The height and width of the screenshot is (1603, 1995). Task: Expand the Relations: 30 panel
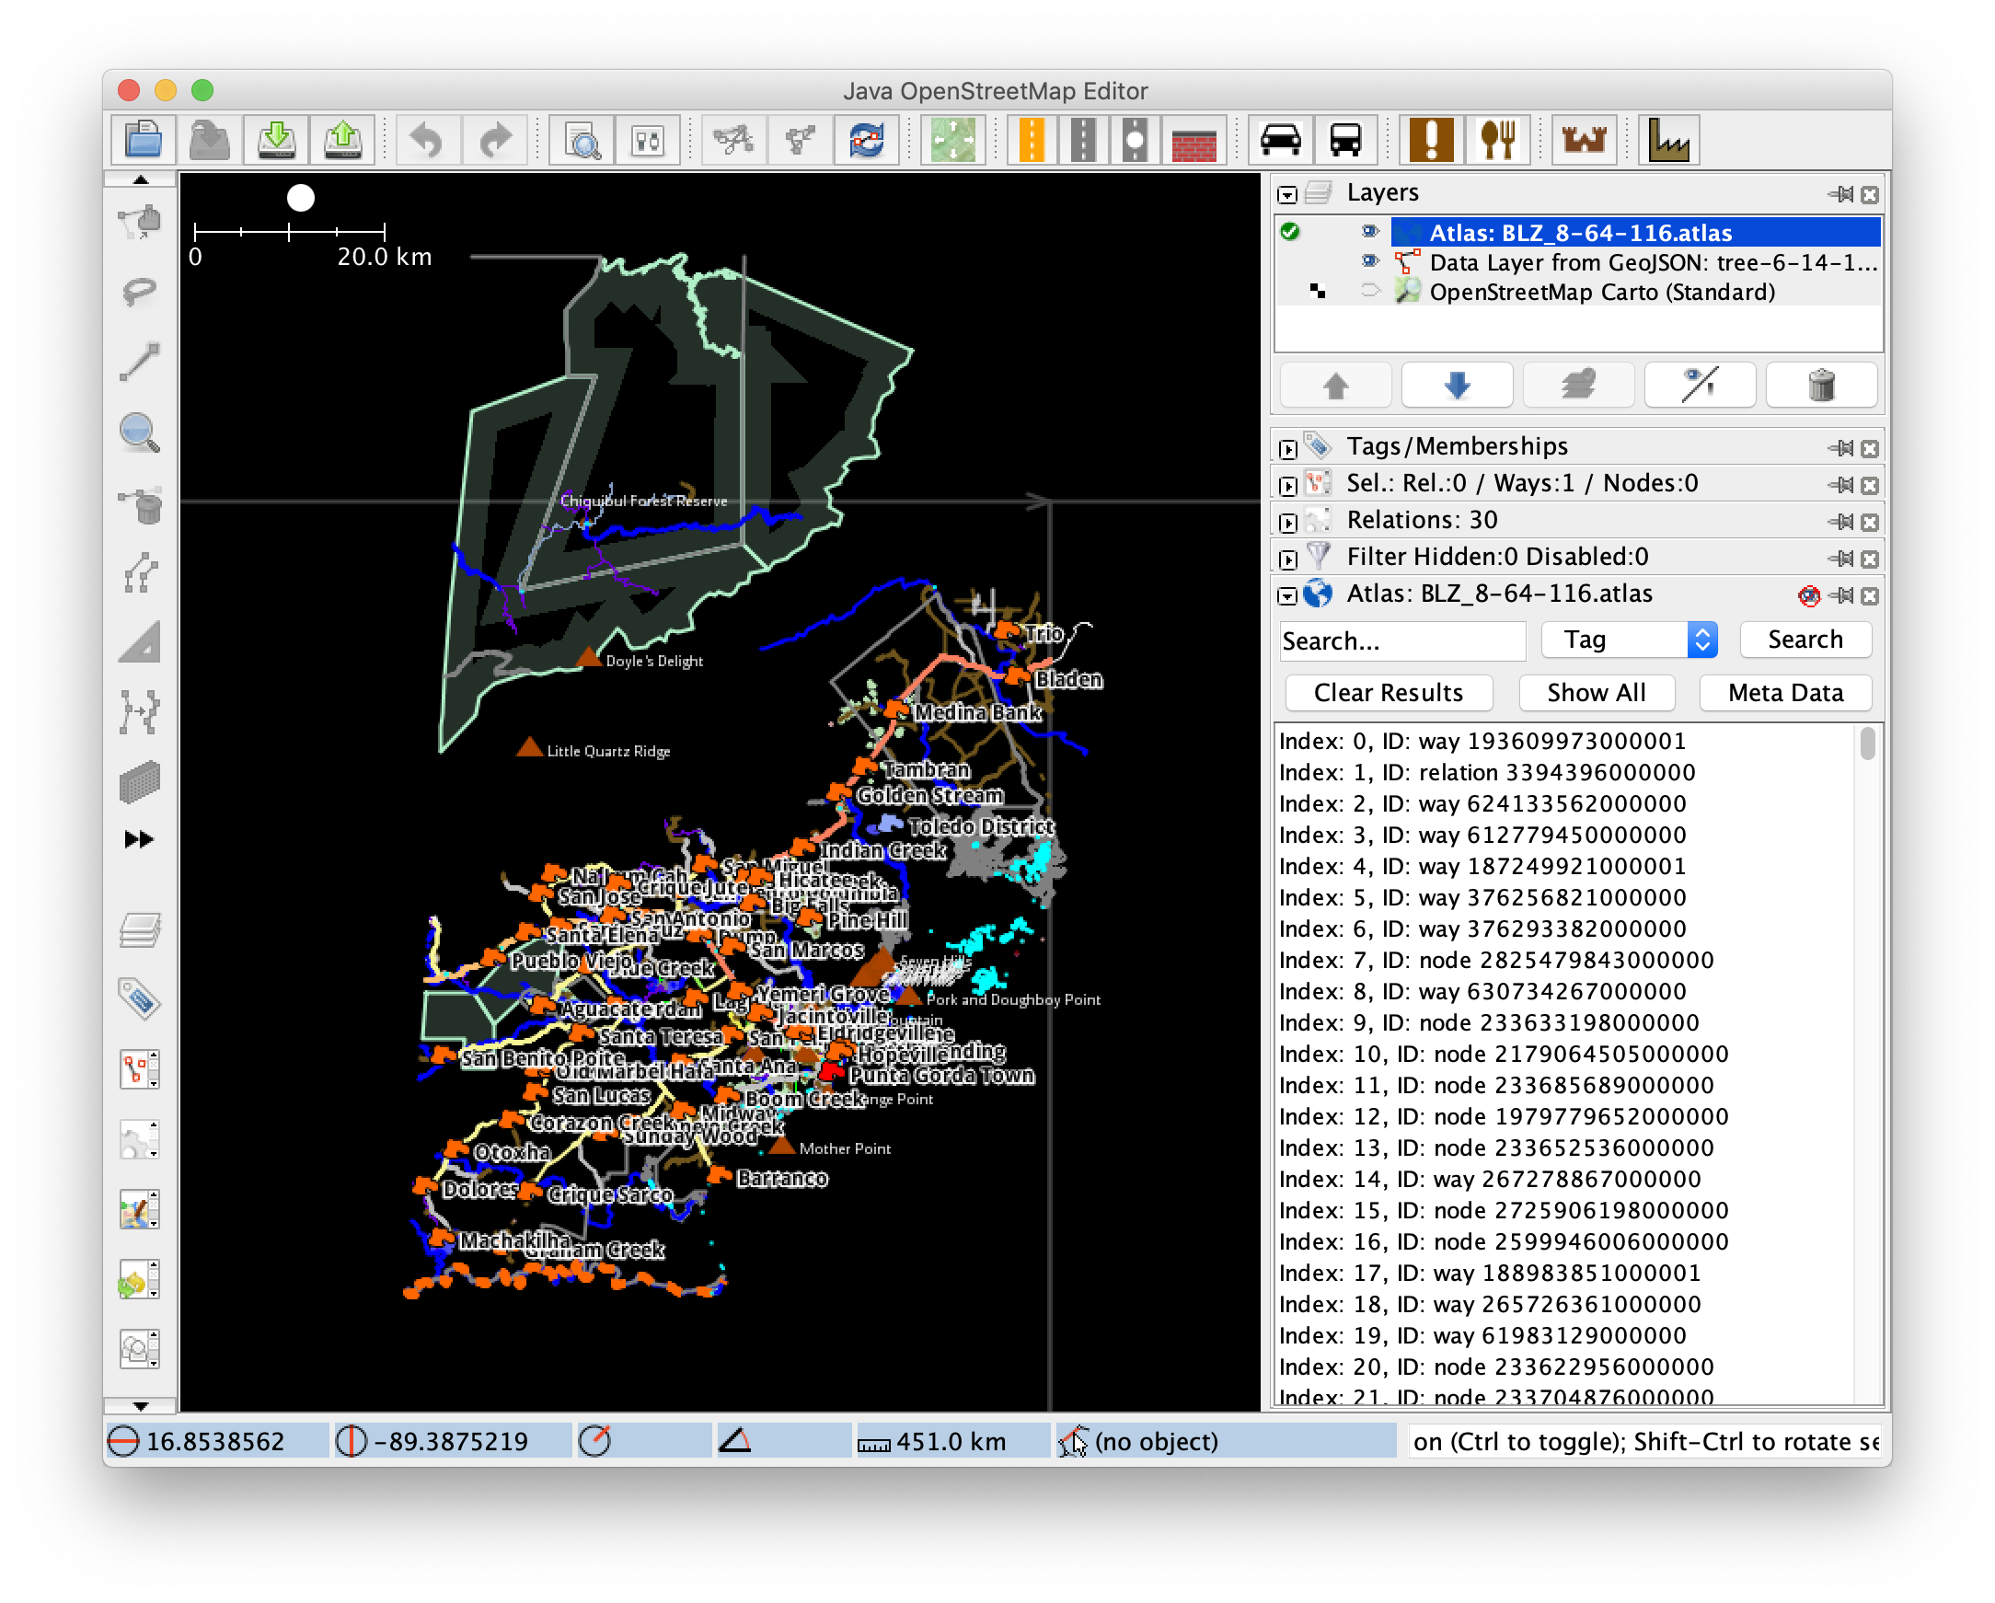pos(1287,522)
